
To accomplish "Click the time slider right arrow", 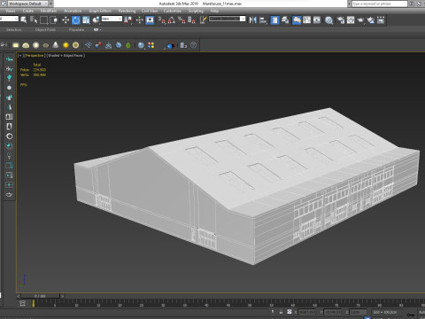I will click(62, 296).
